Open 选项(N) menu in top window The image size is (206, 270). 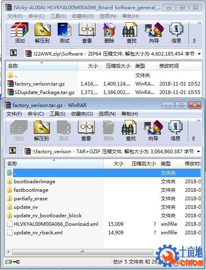pyautogui.click(x=108, y=16)
